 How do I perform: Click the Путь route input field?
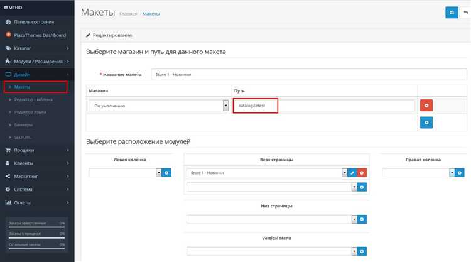coord(323,106)
